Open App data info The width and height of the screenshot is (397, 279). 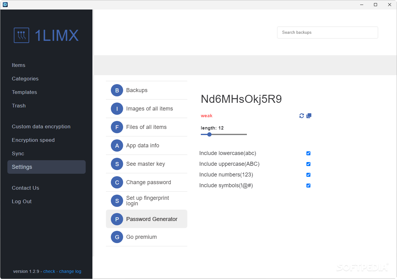[146, 145]
